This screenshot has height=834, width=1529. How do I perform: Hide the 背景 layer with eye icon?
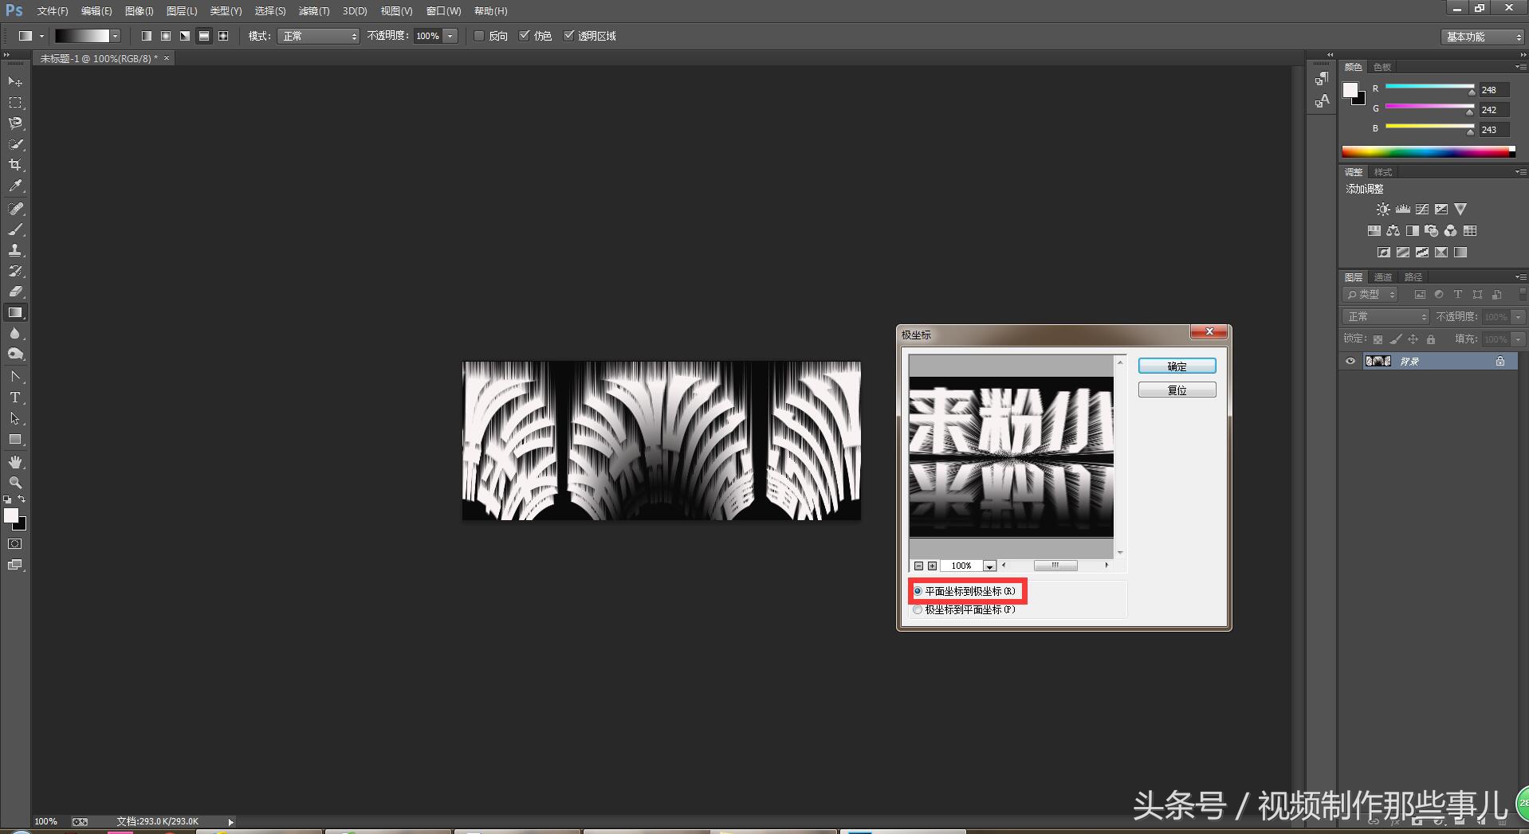pos(1350,361)
